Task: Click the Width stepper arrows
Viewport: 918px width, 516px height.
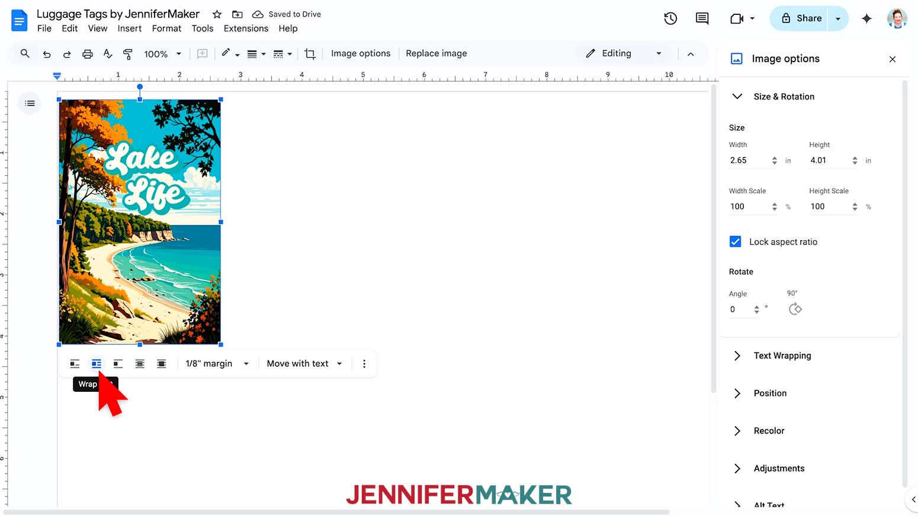Action: tap(774, 160)
